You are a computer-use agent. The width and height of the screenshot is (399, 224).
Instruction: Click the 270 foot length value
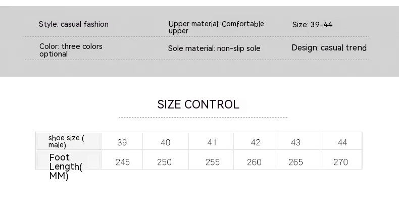[x=341, y=162]
